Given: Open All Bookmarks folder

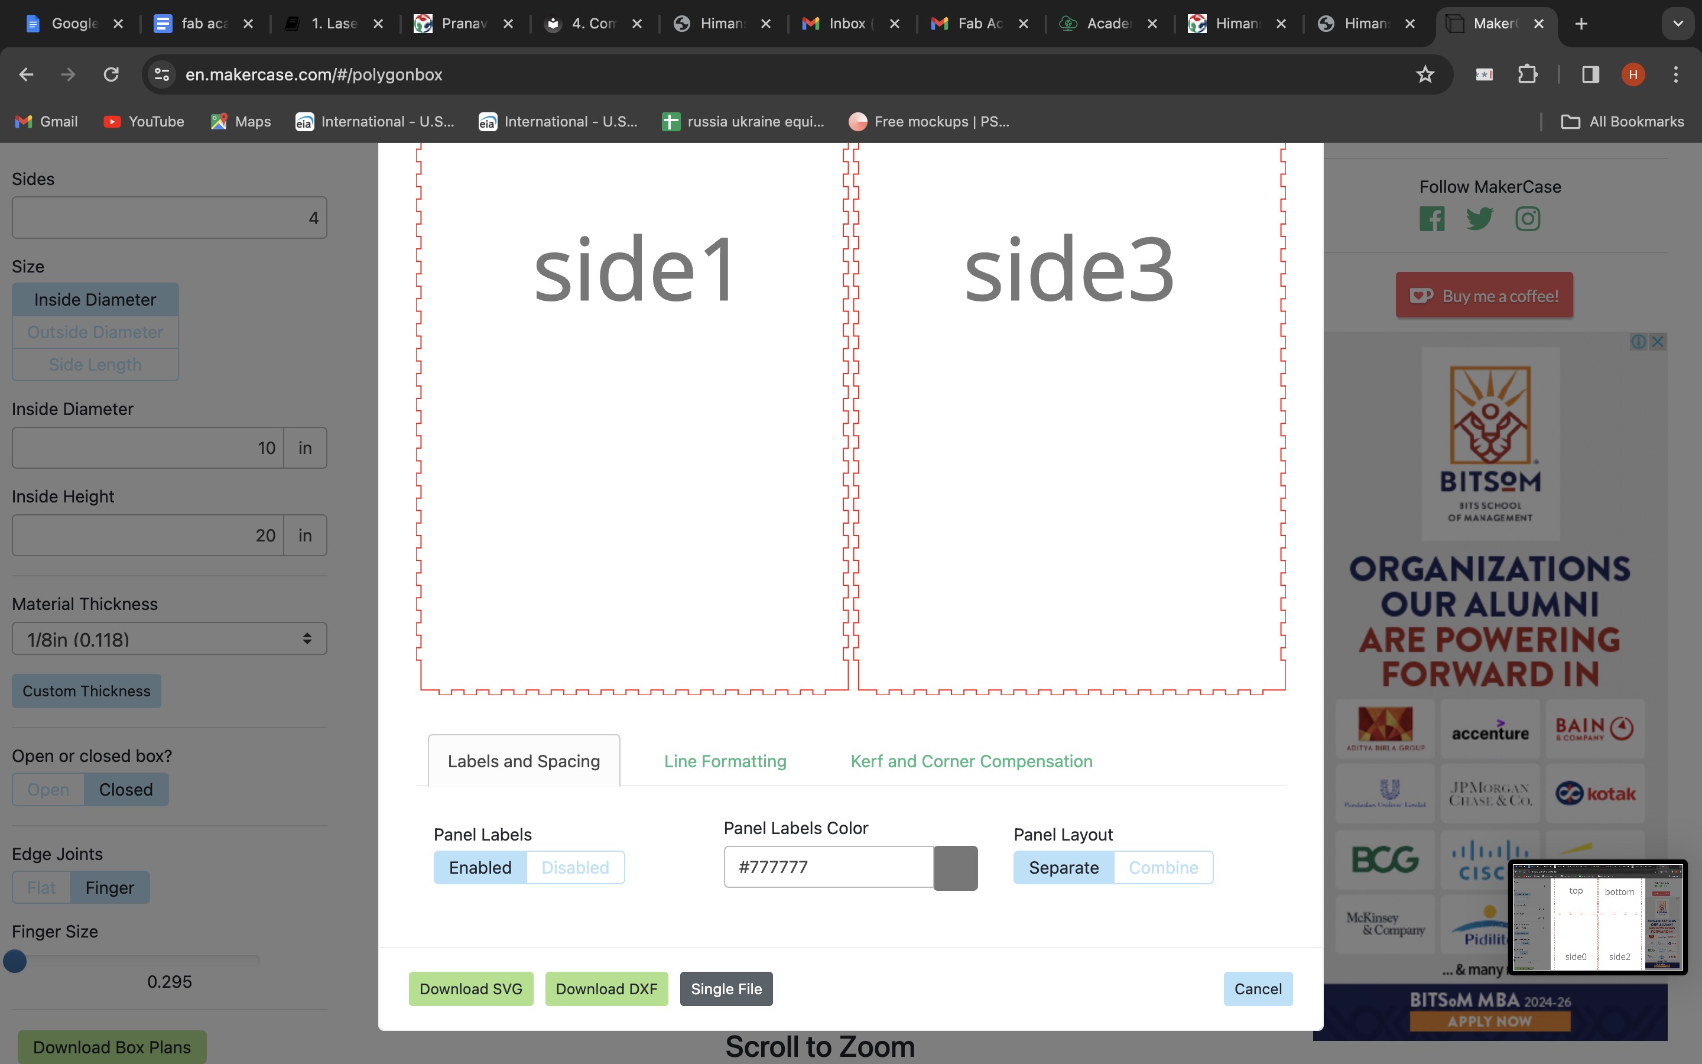Looking at the screenshot, I should [x=1622, y=122].
